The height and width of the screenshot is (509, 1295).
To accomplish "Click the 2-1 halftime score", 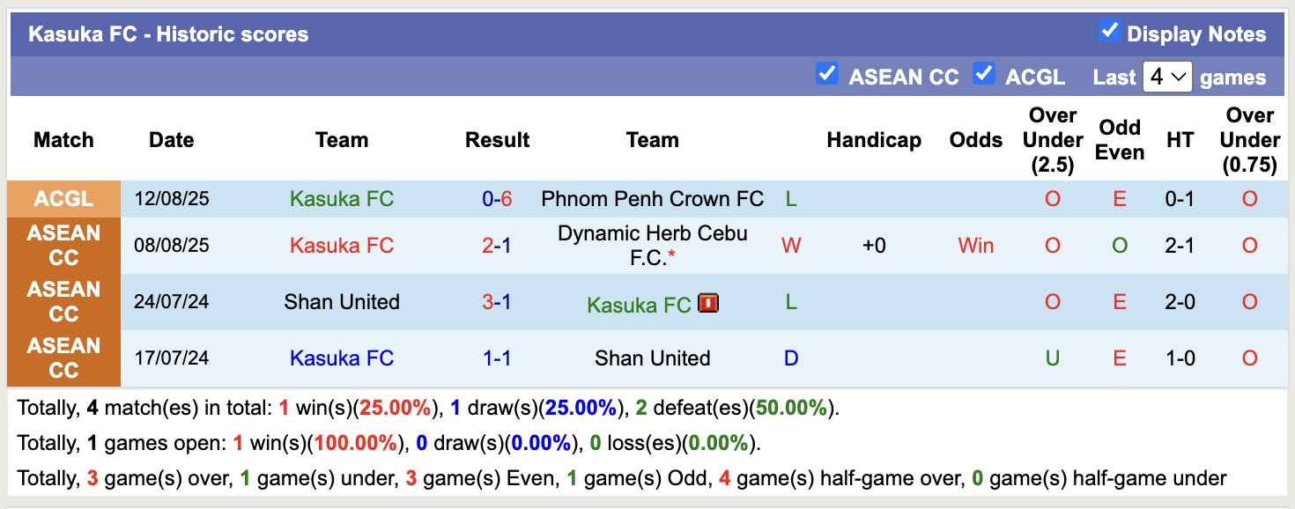I will click(x=1180, y=246).
